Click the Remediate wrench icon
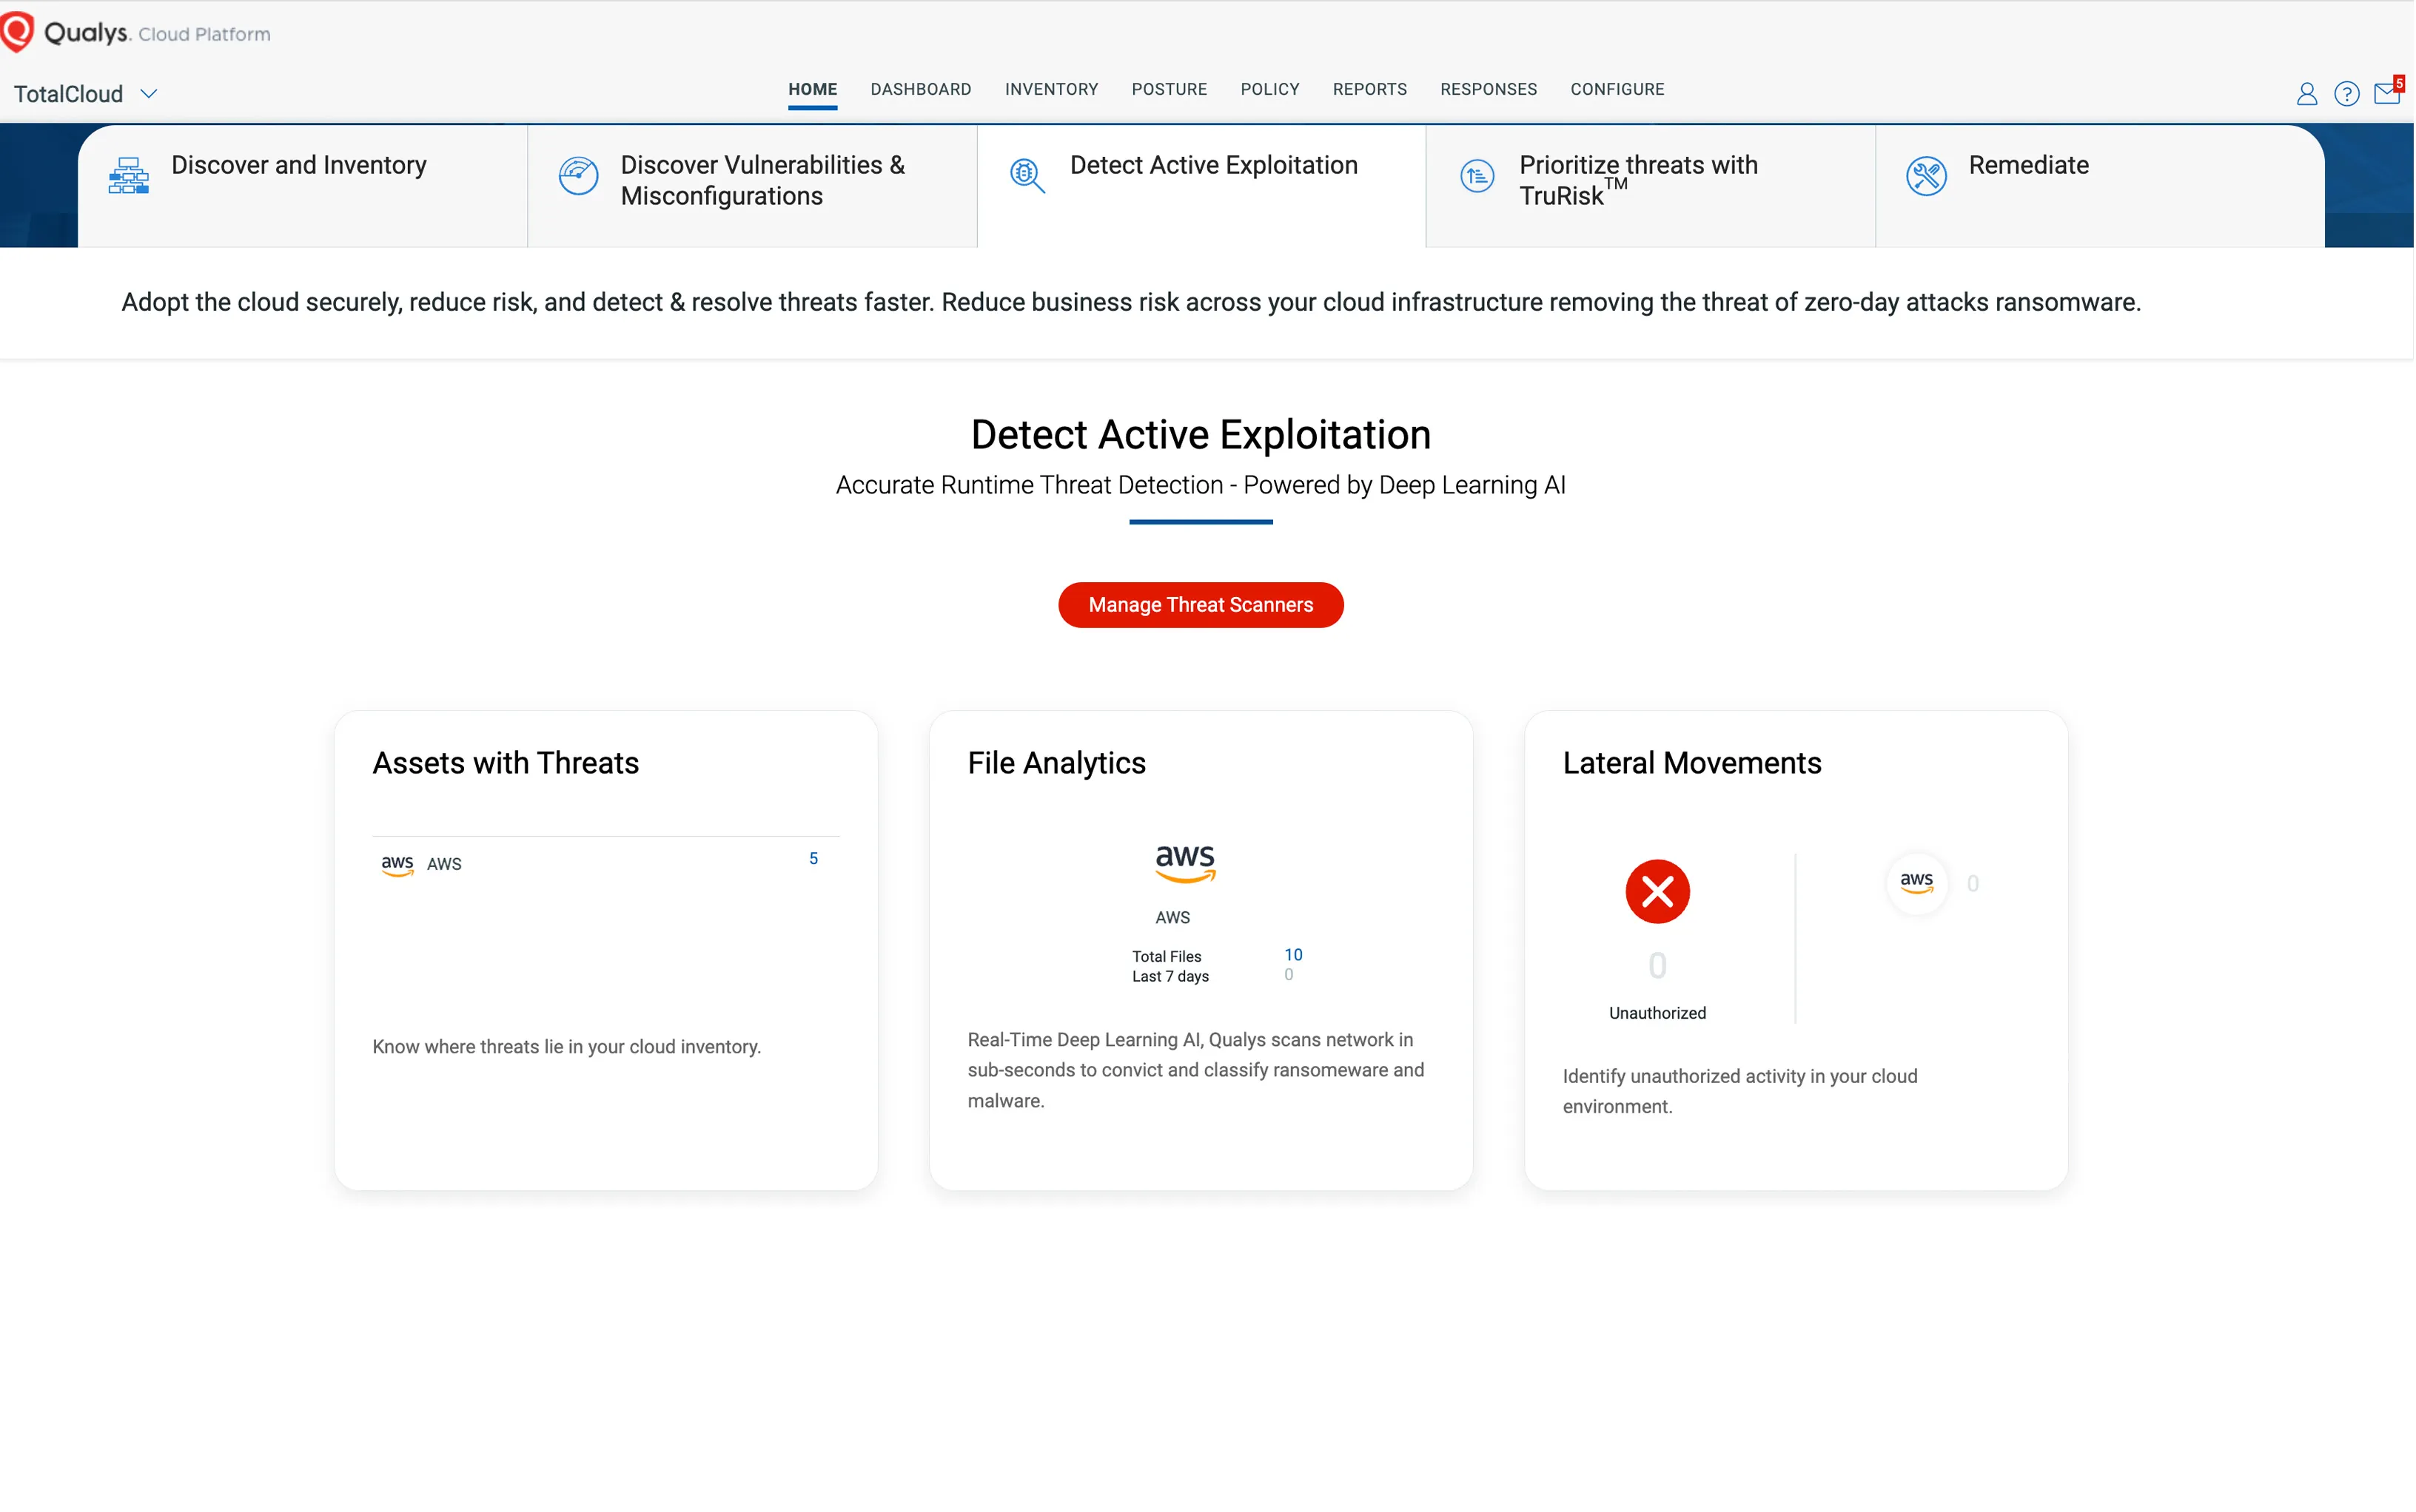The height and width of the screenshot is (1512, 2416). 1926,176
